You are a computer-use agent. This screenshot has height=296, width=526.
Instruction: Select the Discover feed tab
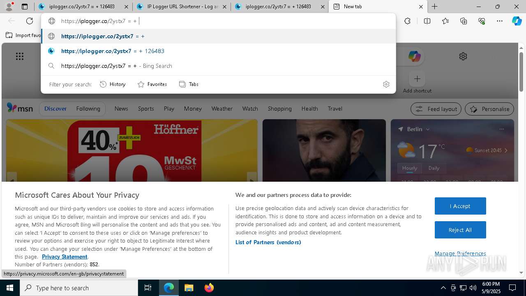55,109
